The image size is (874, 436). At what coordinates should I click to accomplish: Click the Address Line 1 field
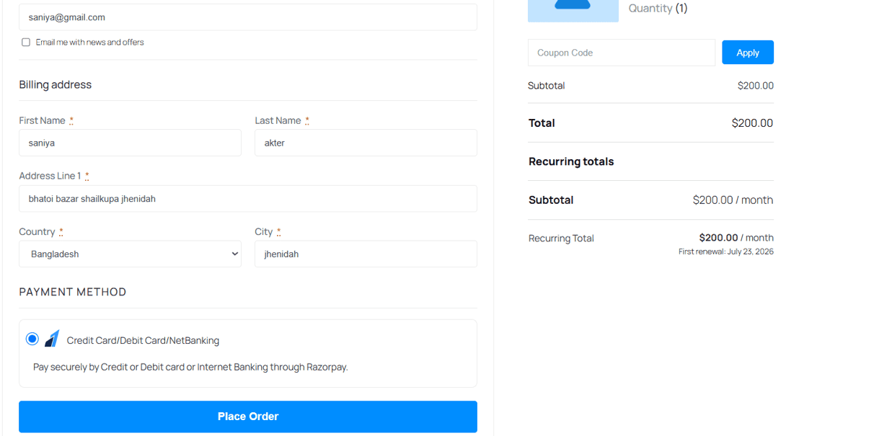(x=248, y=199)
